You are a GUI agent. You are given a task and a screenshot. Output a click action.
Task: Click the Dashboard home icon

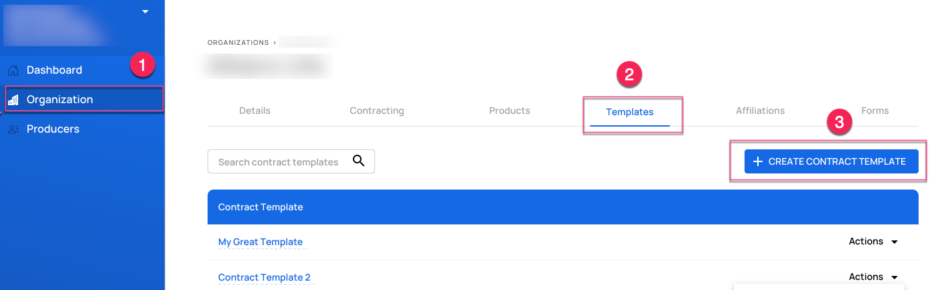tap(13, 70)
